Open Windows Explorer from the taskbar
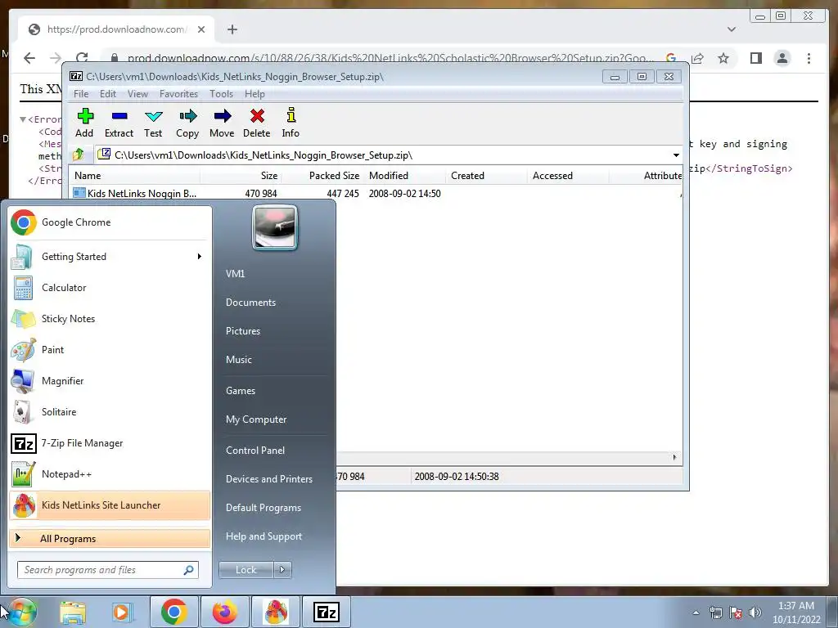The height and width of the screenshot is (628, 838). [x=73, y=612]
